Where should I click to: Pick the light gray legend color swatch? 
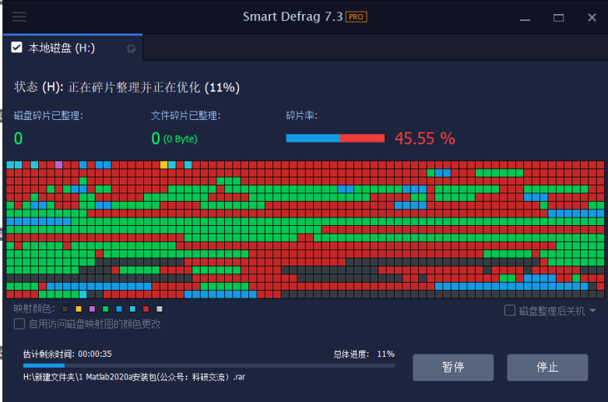pos(160,309)
